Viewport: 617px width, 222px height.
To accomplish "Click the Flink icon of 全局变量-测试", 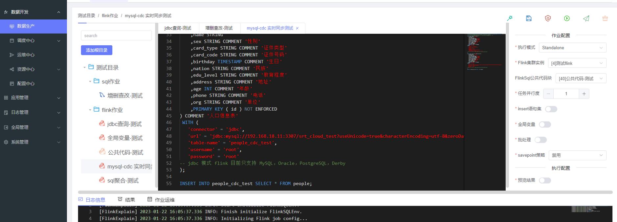I will (x=102, y=138).
